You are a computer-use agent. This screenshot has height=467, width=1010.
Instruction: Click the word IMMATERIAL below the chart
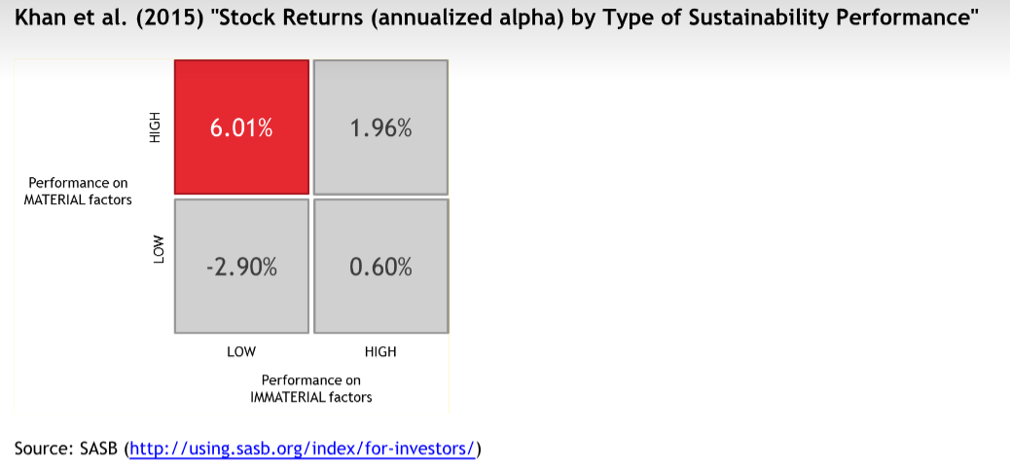(x=286, y=397)
